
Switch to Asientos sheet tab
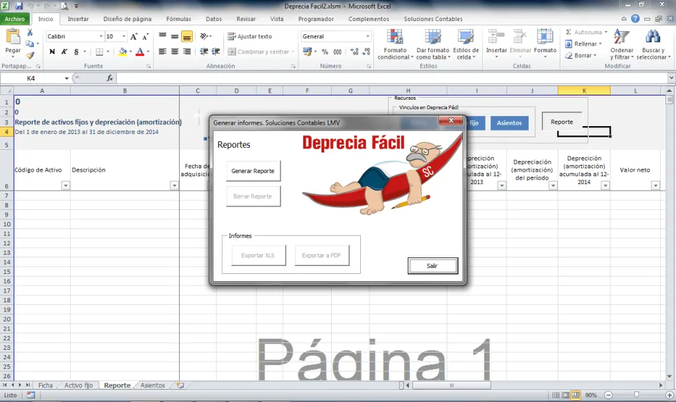[153, 385]
